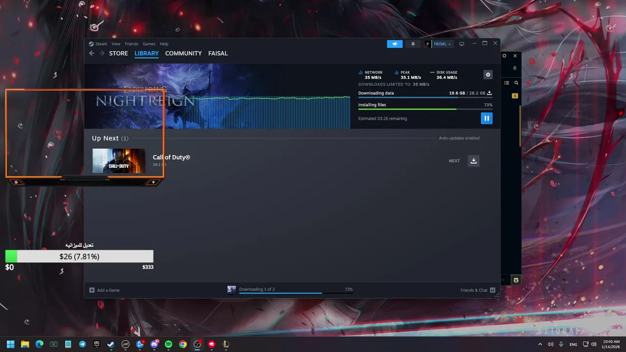Click the Nightreign banner artwork
The height and width of the screenshot is (352, 626).
click(x=217, y=96)
